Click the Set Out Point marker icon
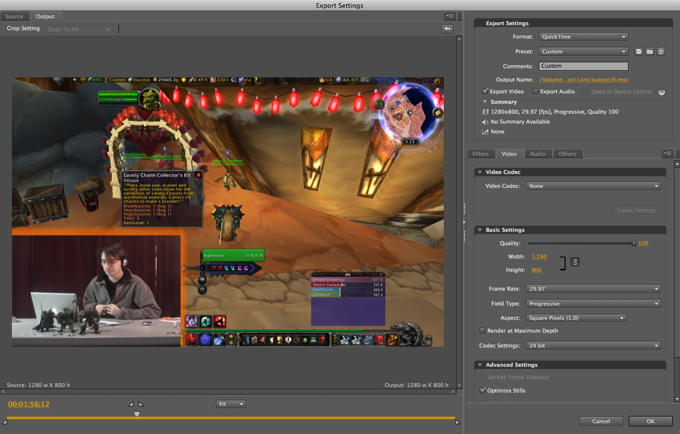 point(141,404)
